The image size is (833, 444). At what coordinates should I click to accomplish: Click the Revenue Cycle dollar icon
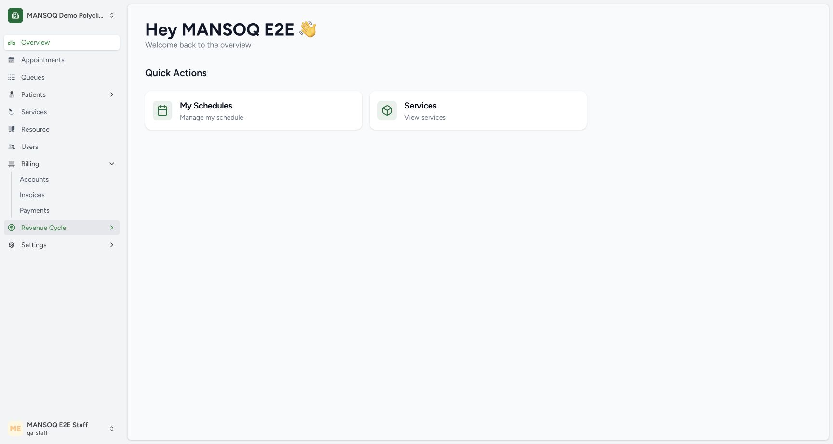(12, 228)
